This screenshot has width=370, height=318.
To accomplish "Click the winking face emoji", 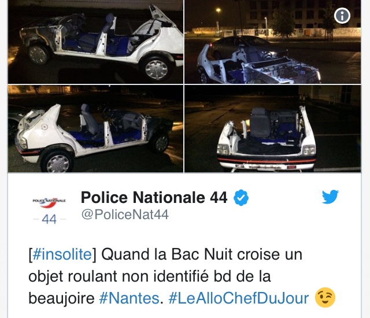I will tap(325, 298).
